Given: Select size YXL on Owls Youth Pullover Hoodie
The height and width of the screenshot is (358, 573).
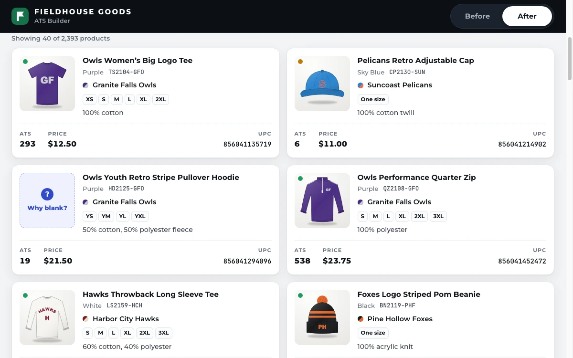Looking at the screenshot, I should click(x=140, y=216).
